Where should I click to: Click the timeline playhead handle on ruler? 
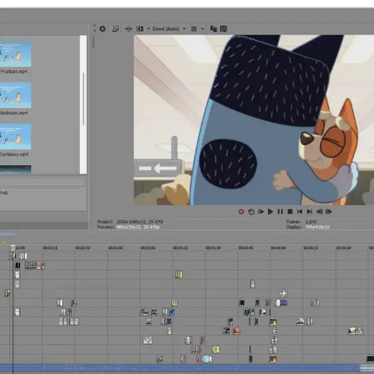click(13, 248)
